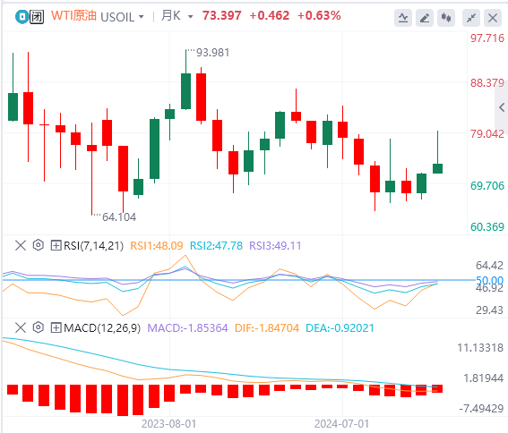Click the round teal logo icon

[22, 17]
